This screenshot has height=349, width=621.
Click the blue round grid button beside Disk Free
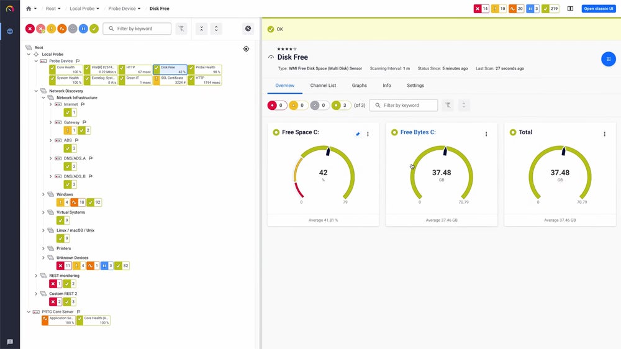click(x=609, y=59)
